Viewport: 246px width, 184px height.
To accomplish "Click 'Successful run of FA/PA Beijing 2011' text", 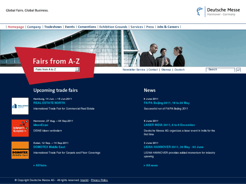I will 166,108.
